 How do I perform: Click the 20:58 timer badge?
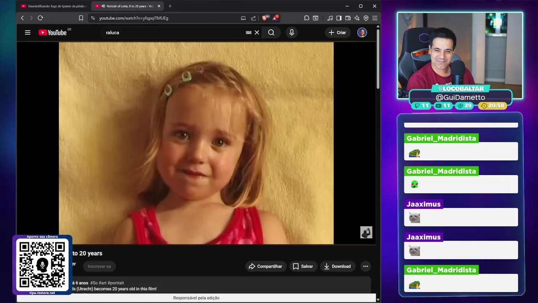[x=492, y=106]
